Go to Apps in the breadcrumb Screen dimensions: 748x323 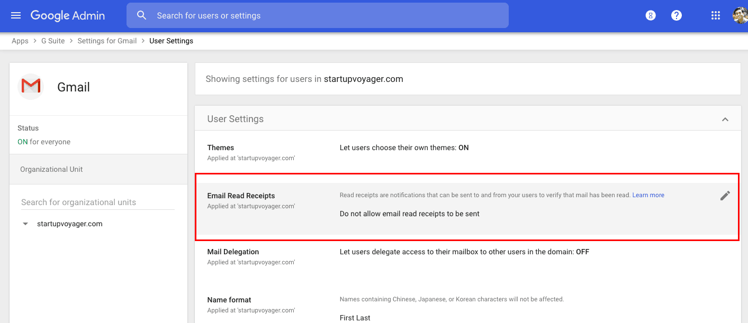(20, 41)
